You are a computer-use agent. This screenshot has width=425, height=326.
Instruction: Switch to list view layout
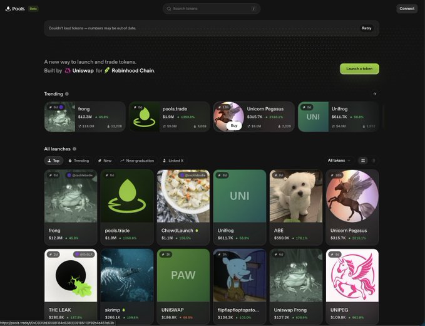click(x=374, y=160)
